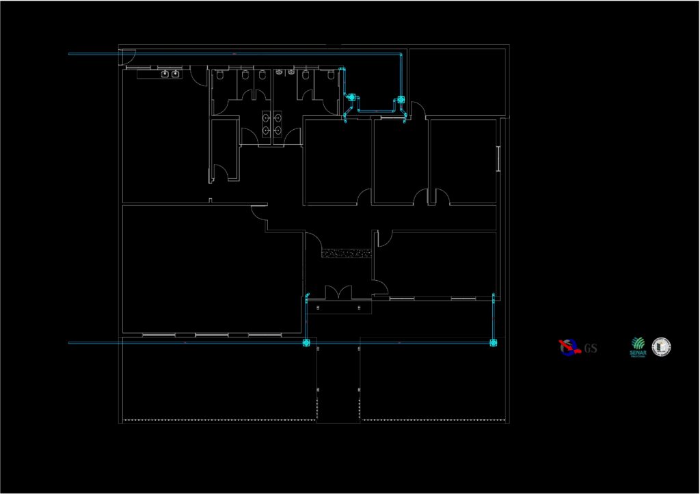
Task: Select the four-basin washbasin block between restrooms
Action: (271, 122)
